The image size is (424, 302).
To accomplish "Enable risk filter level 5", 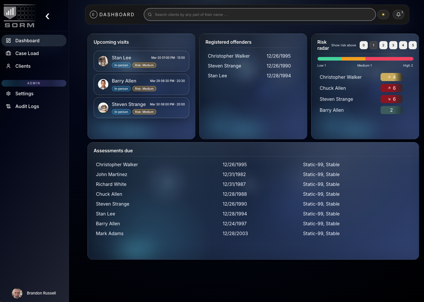I will point(413,45).
